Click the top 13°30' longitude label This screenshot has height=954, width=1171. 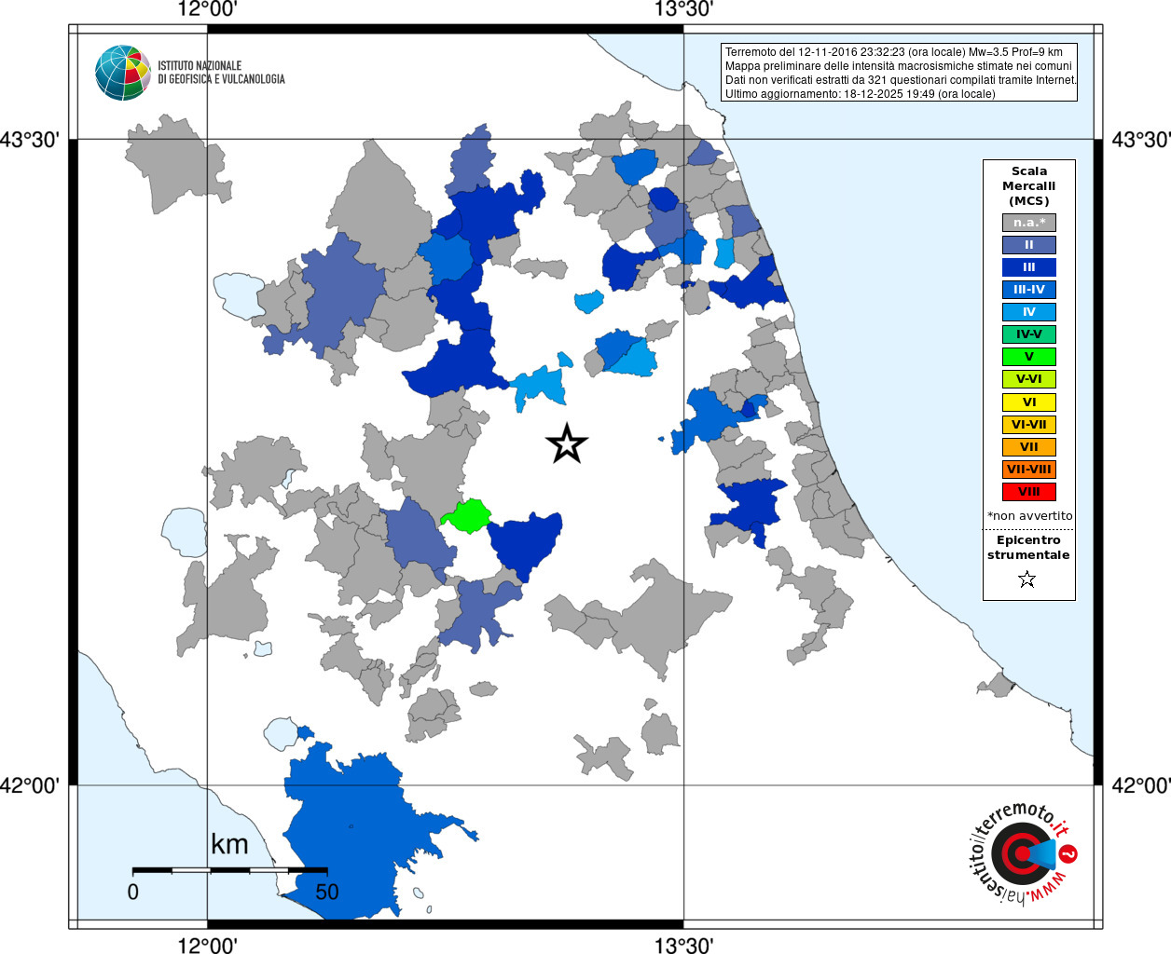coord(683,10)
